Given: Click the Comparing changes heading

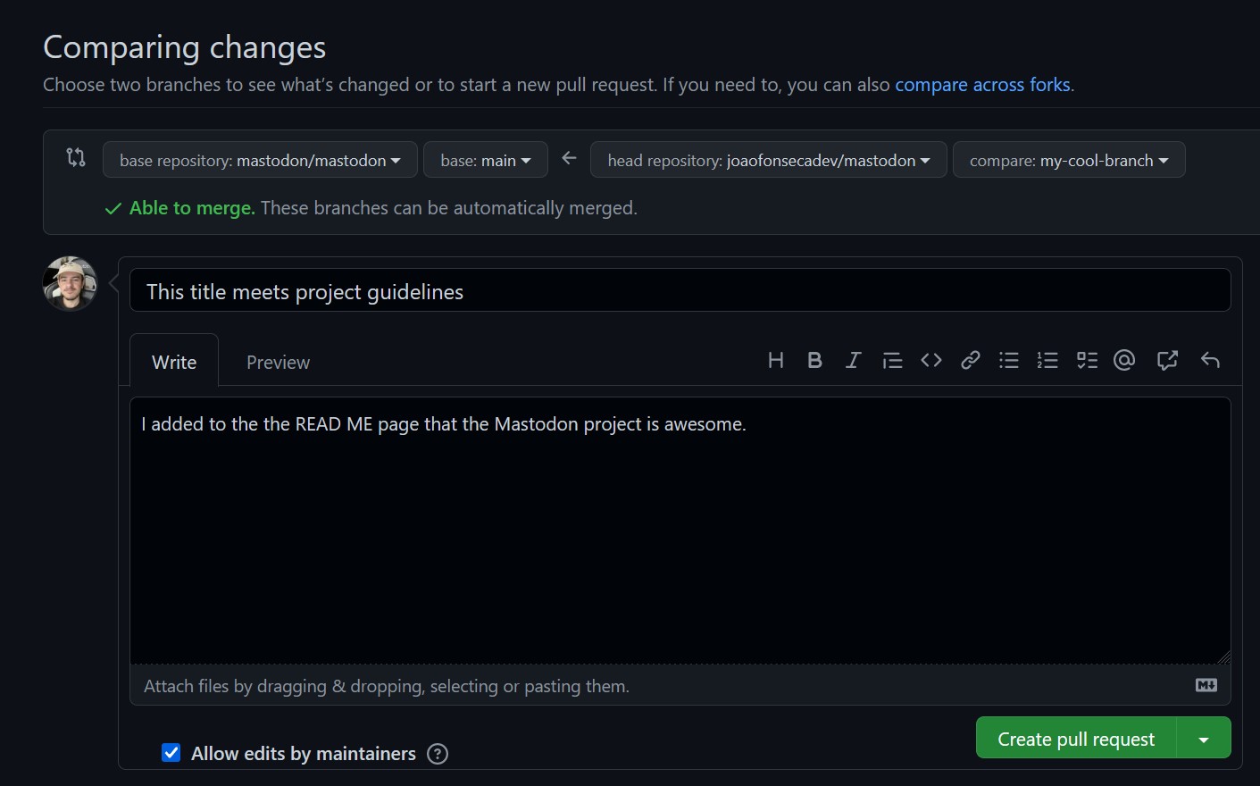Looking at the screenshot, I should 185,47.
